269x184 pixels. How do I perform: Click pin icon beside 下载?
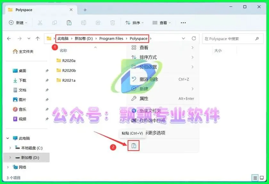click(x=47, y=80)
